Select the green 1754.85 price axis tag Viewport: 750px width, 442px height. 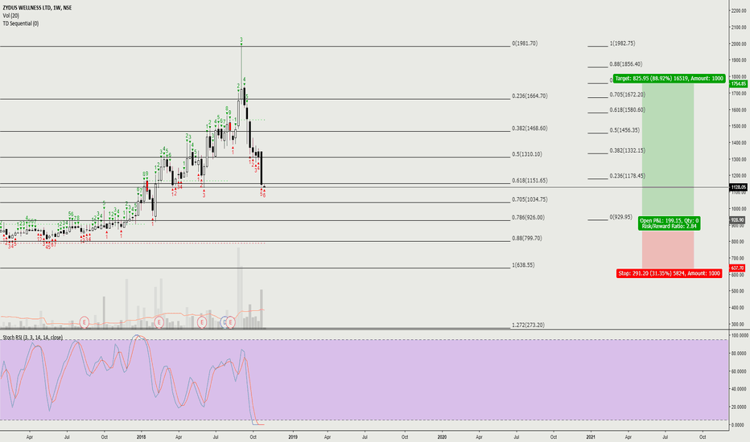738,84
